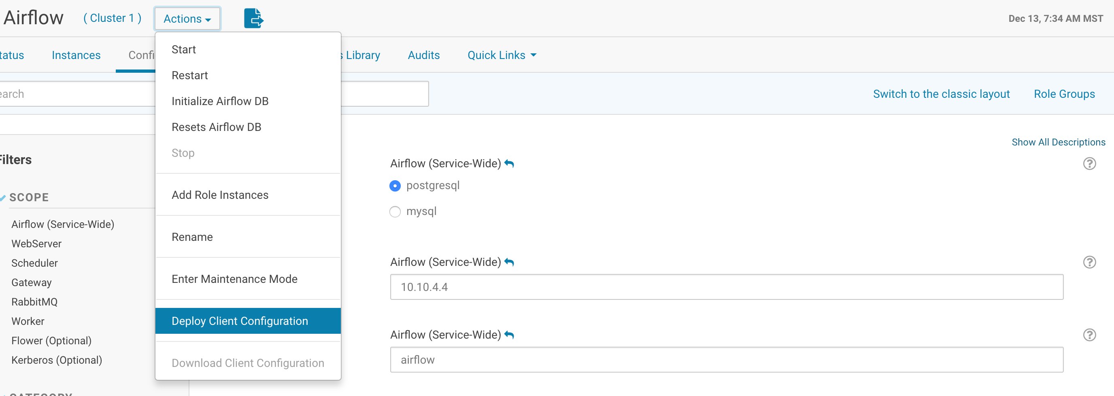View help for the airflow name setting

point(1090,335)
